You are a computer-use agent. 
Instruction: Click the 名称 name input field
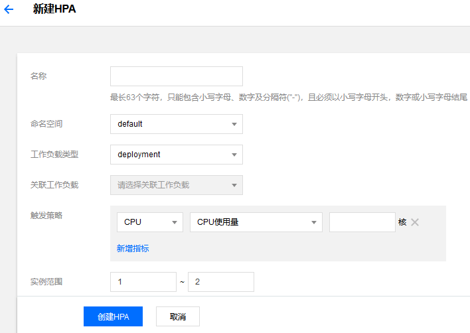click(177, 76)
